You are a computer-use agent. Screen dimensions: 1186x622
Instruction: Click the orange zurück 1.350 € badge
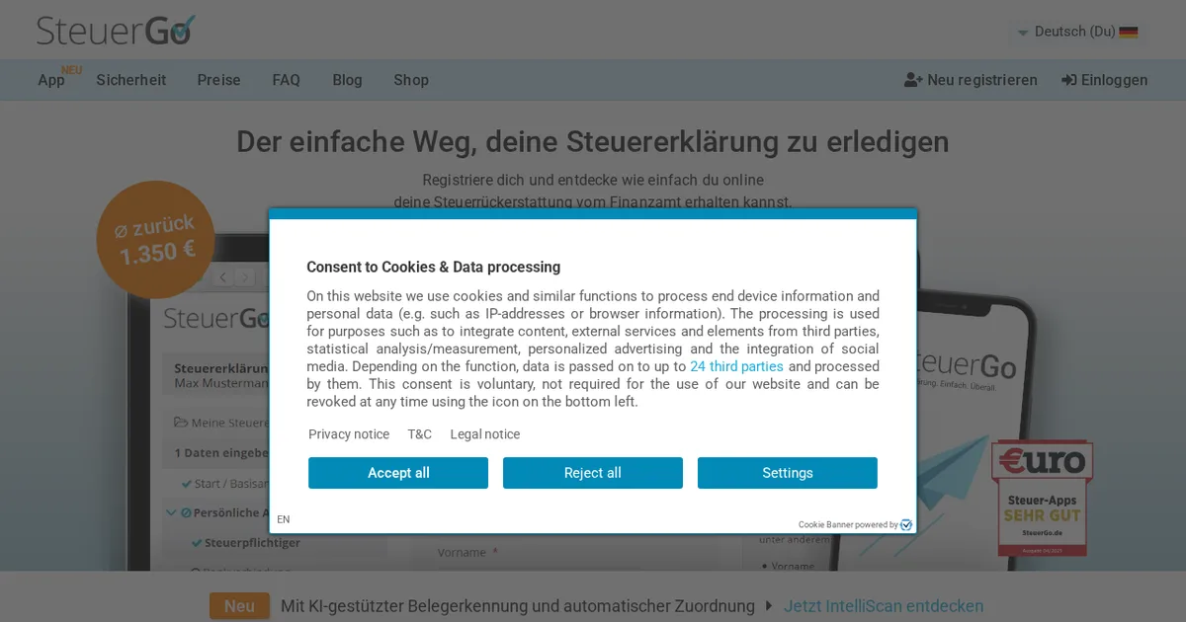pyautogui.click(x=155, y=240)
